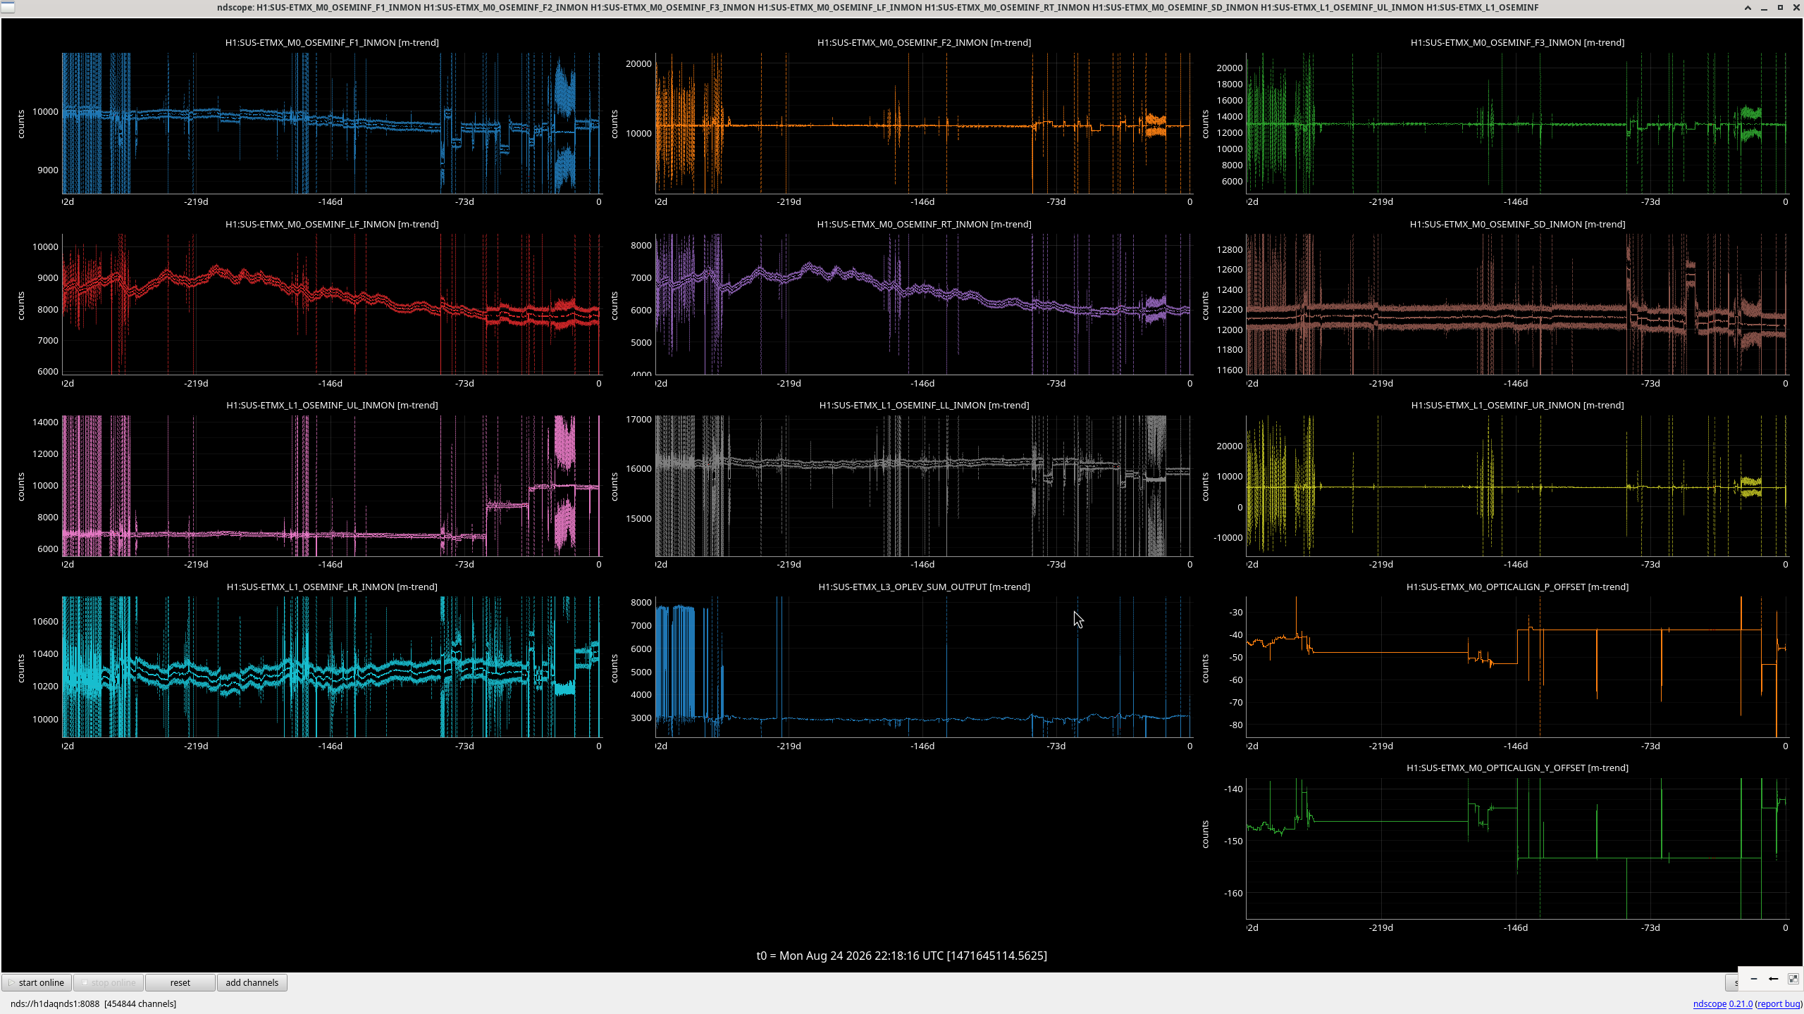Image resolution: width=1804 pixels, height=1014 pixels.
Task: Click the stop online button
Action: [109, 982]
